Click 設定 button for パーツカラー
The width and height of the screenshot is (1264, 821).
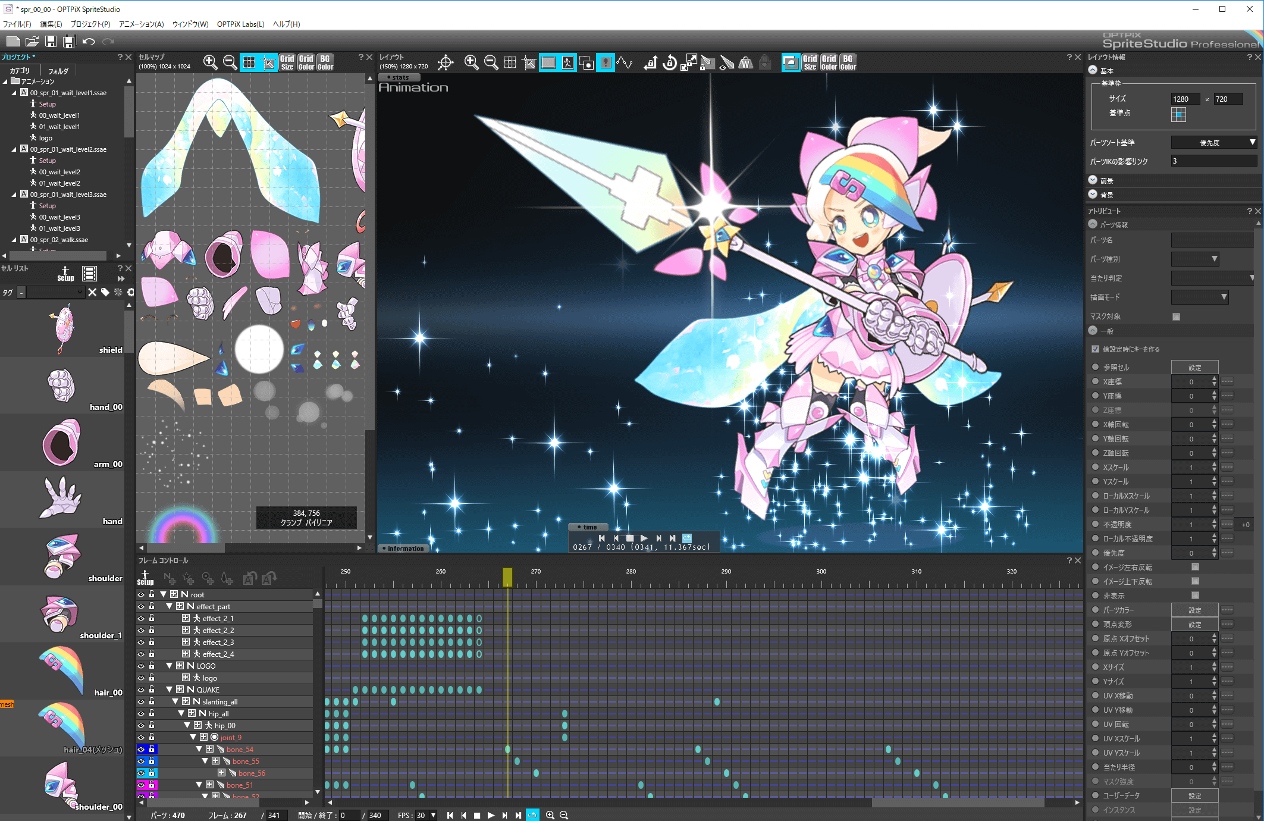(x=1195, y=610)
